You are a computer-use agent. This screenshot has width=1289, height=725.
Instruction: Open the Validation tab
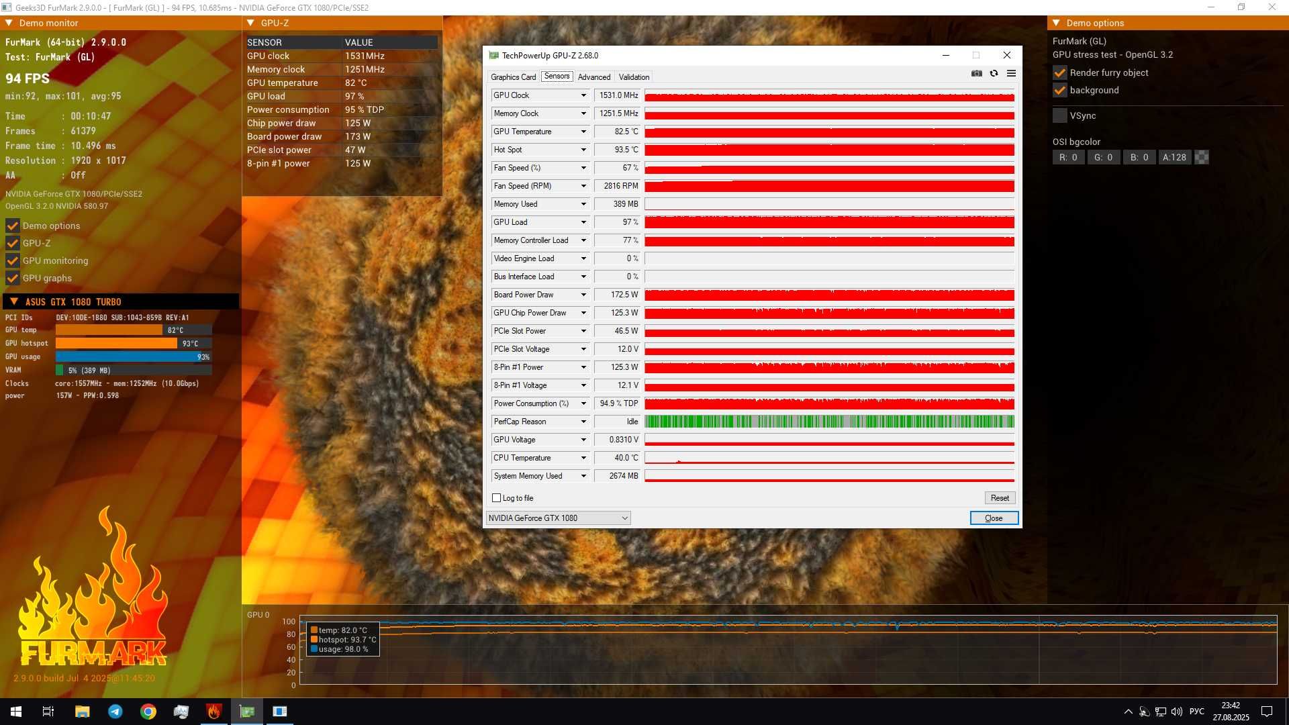[634, 77]
